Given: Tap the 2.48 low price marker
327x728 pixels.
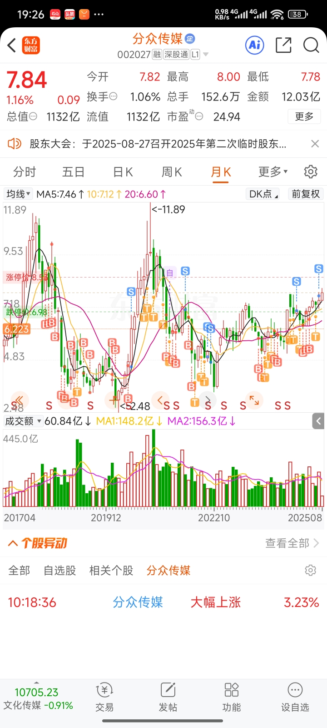Looking at the screenshot, I should (135, 406).
